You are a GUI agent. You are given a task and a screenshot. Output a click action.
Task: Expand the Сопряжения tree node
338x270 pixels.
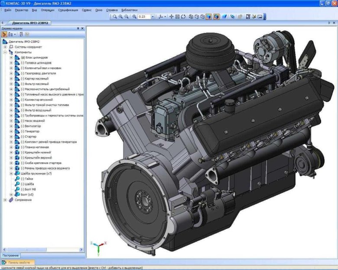5,200
